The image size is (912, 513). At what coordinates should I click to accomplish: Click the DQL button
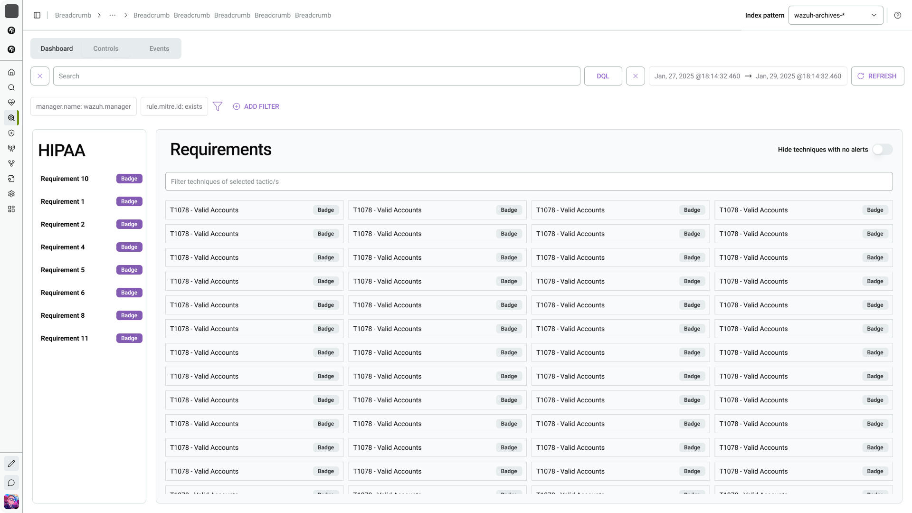[x=603, y=76]
